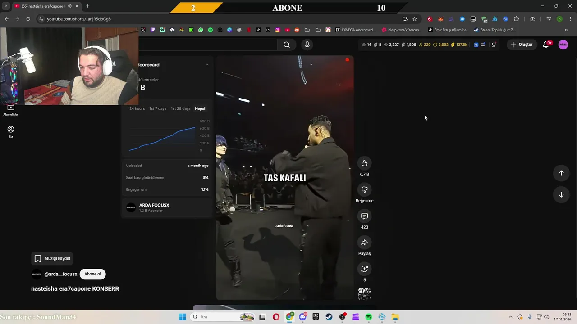Open volume control in system tray
Image resolution: width=577 pixels, height=324 pixels.
click(546, 317)
